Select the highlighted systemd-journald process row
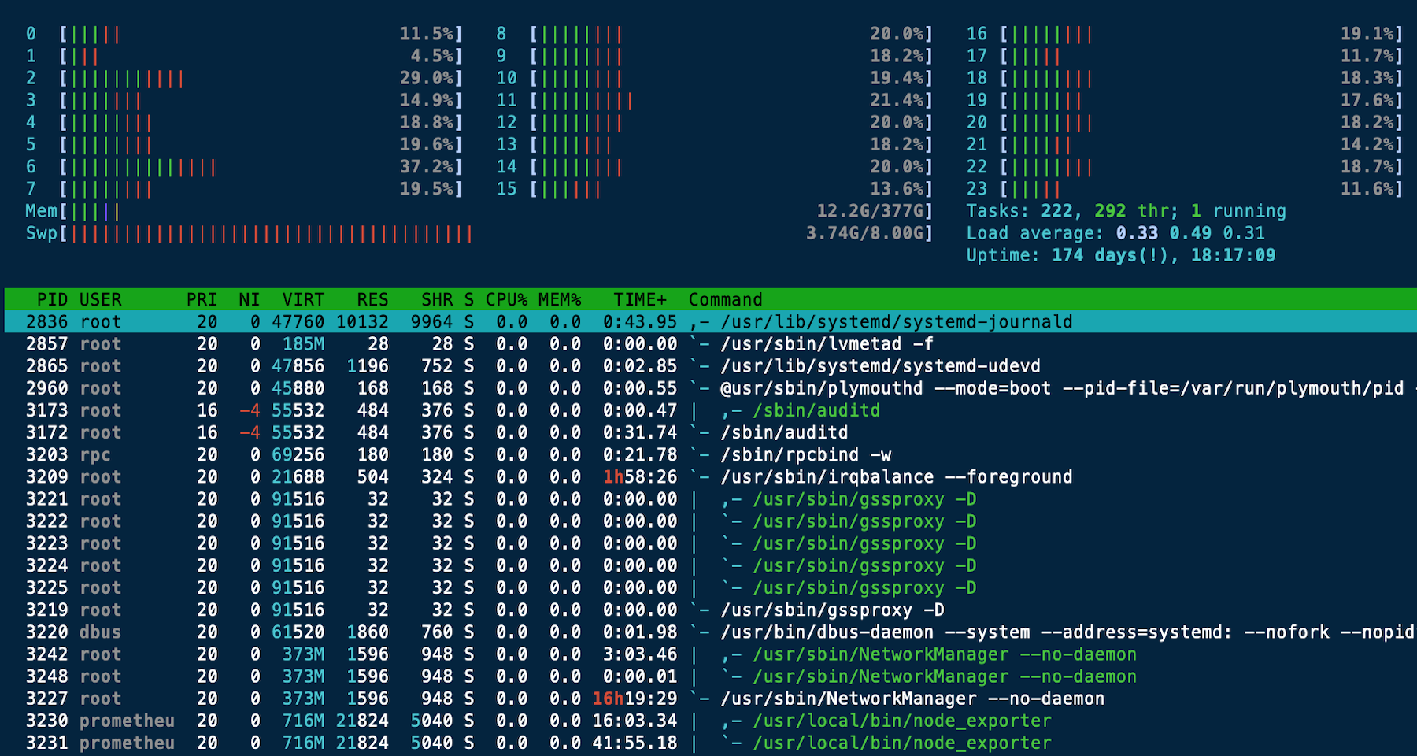This screenshot has width=1417, height=756. tap(710, 321)
